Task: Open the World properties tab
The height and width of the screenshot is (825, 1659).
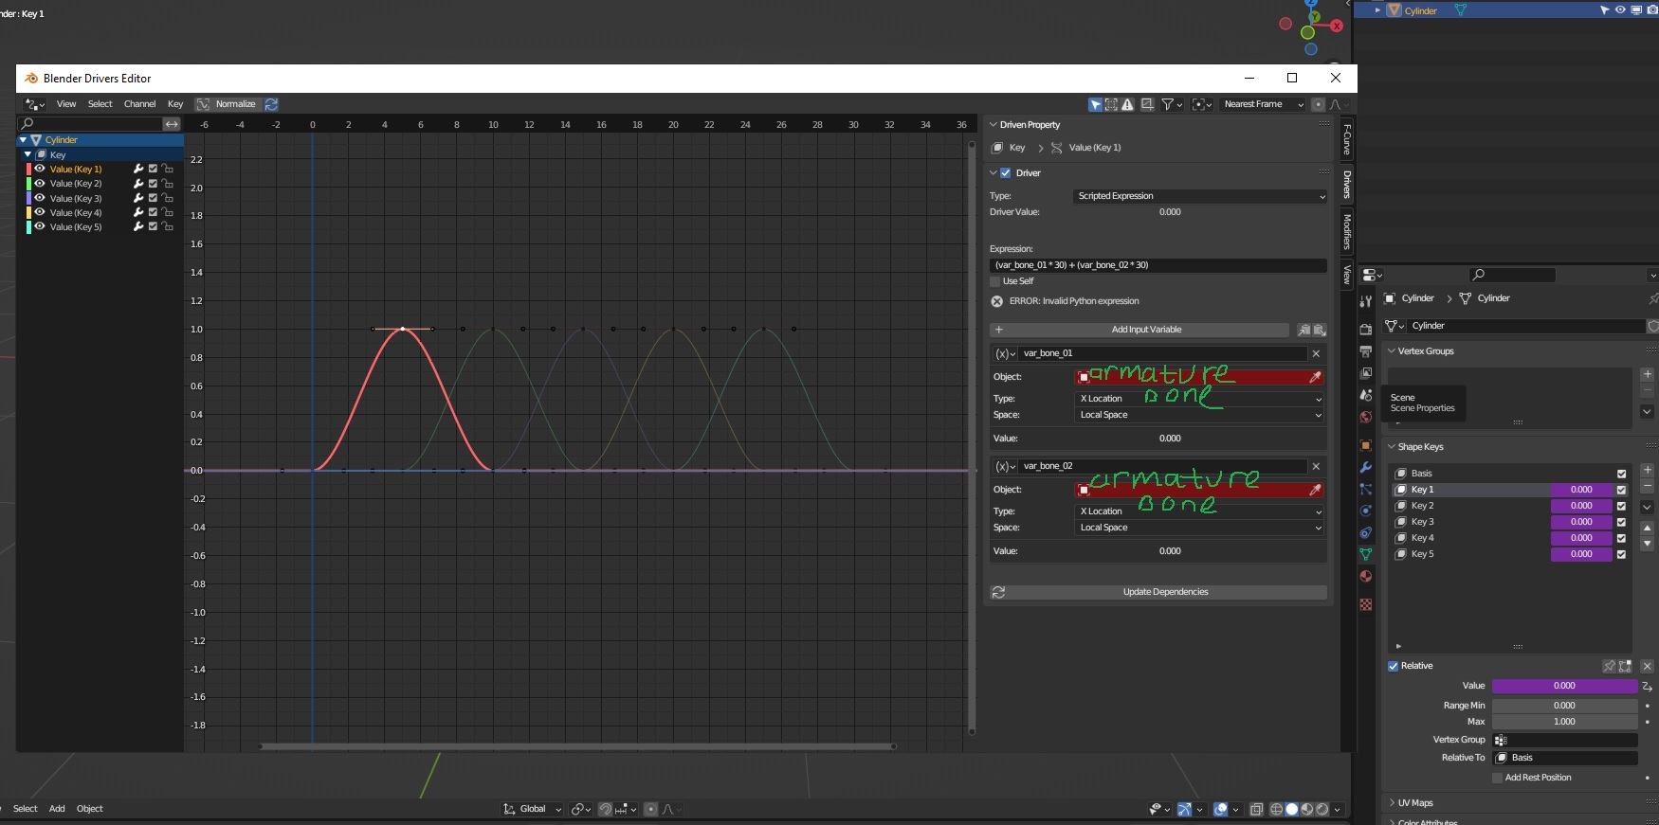Action: [x=1366, y=417]
